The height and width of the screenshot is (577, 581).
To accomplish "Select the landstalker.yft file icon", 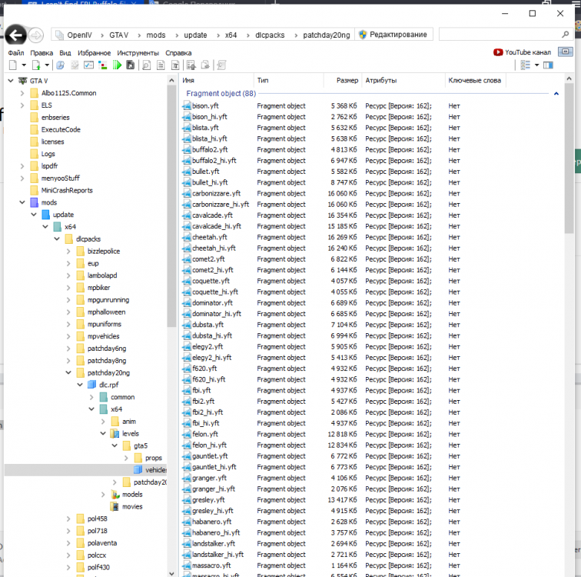I will [187, 544].
